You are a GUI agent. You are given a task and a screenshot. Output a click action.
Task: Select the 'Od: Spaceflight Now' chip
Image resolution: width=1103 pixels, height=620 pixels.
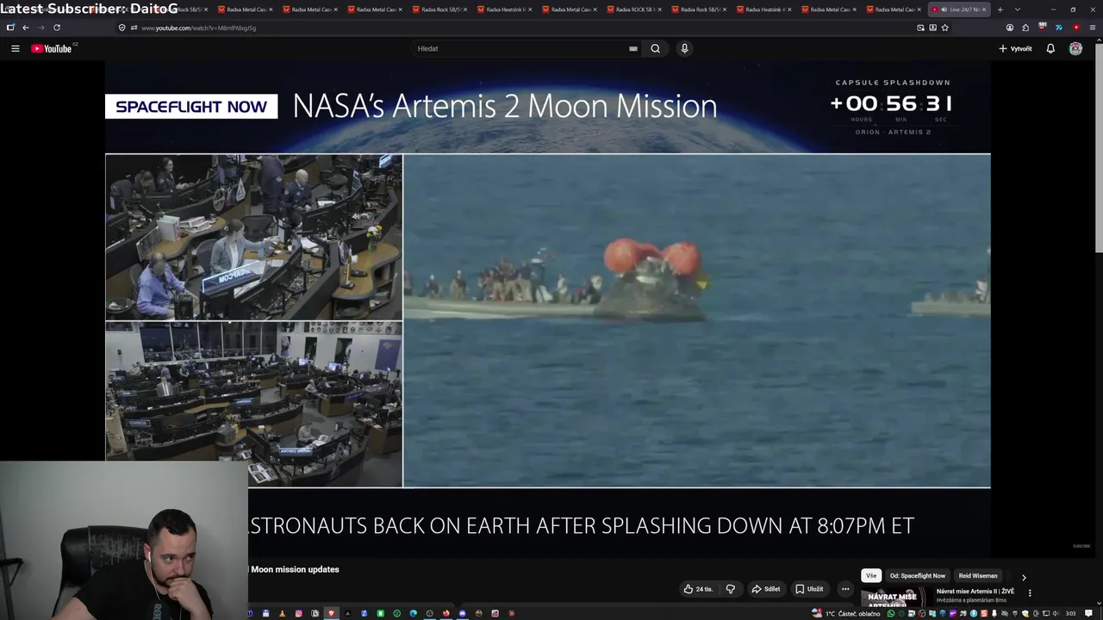point(917,576)
